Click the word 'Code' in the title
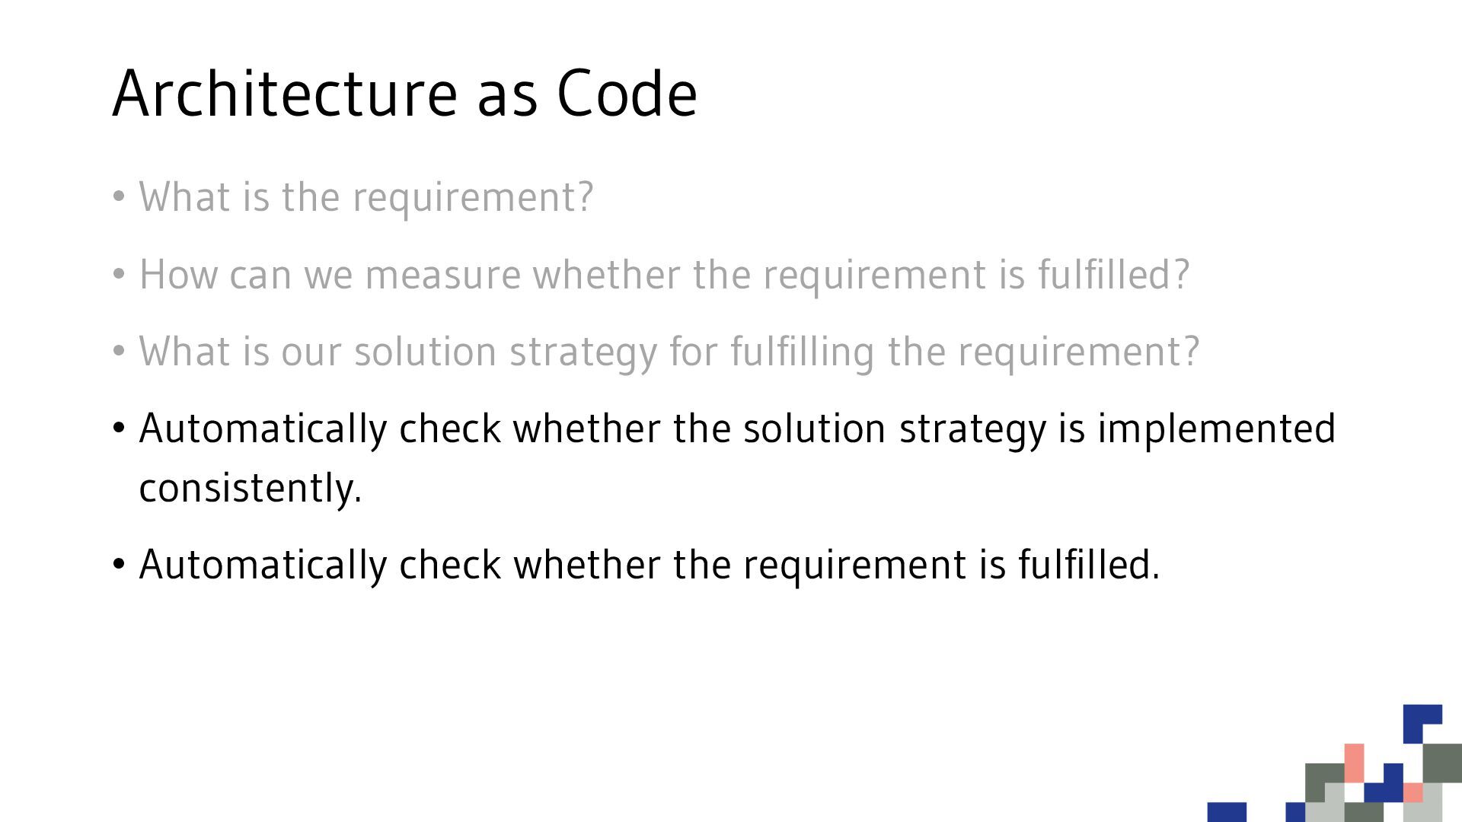The width and height of the screenshot is (1462, 822). coord(627,93)
